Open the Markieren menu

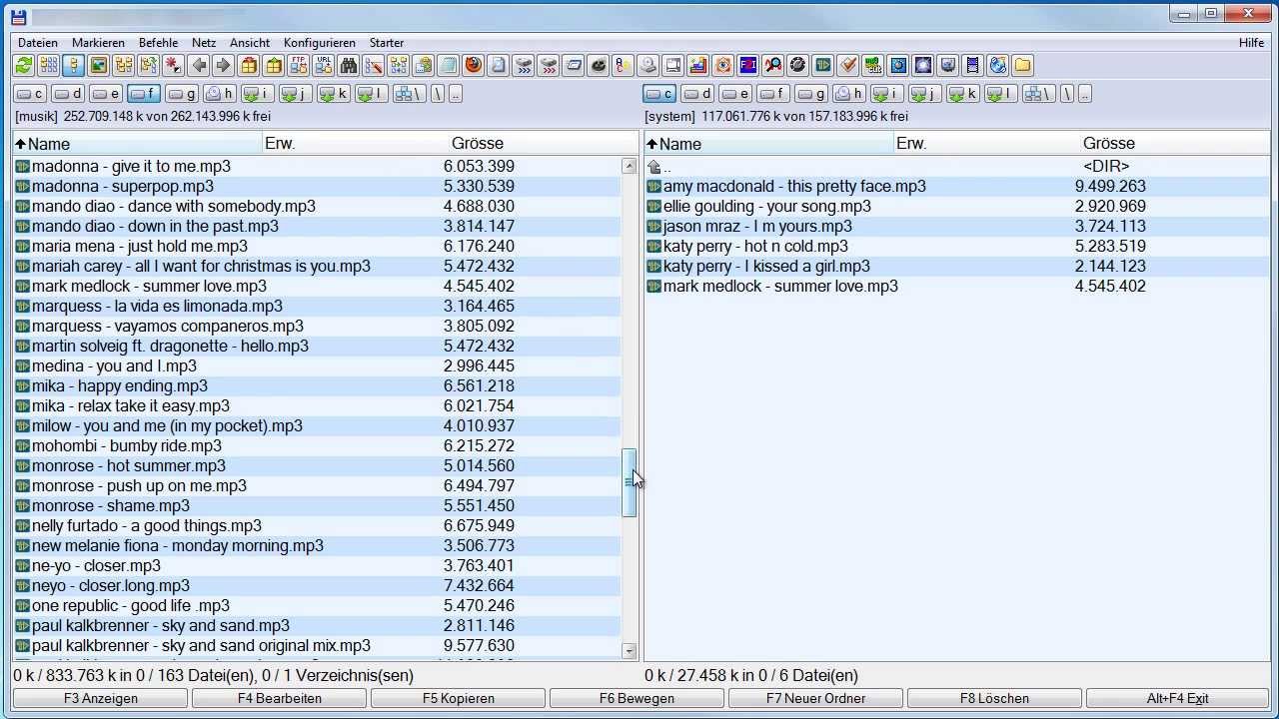tap(98, 43)
